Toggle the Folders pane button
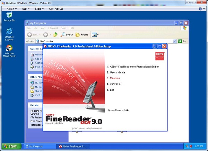Screen dimensions: 208x151 (x=82, y=35)
